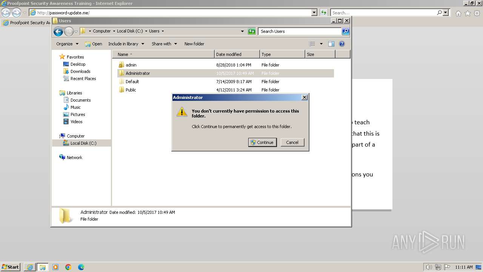
Task: Click the Internet Explorer Tools gear icon
Action: click(x=477, y=13)
